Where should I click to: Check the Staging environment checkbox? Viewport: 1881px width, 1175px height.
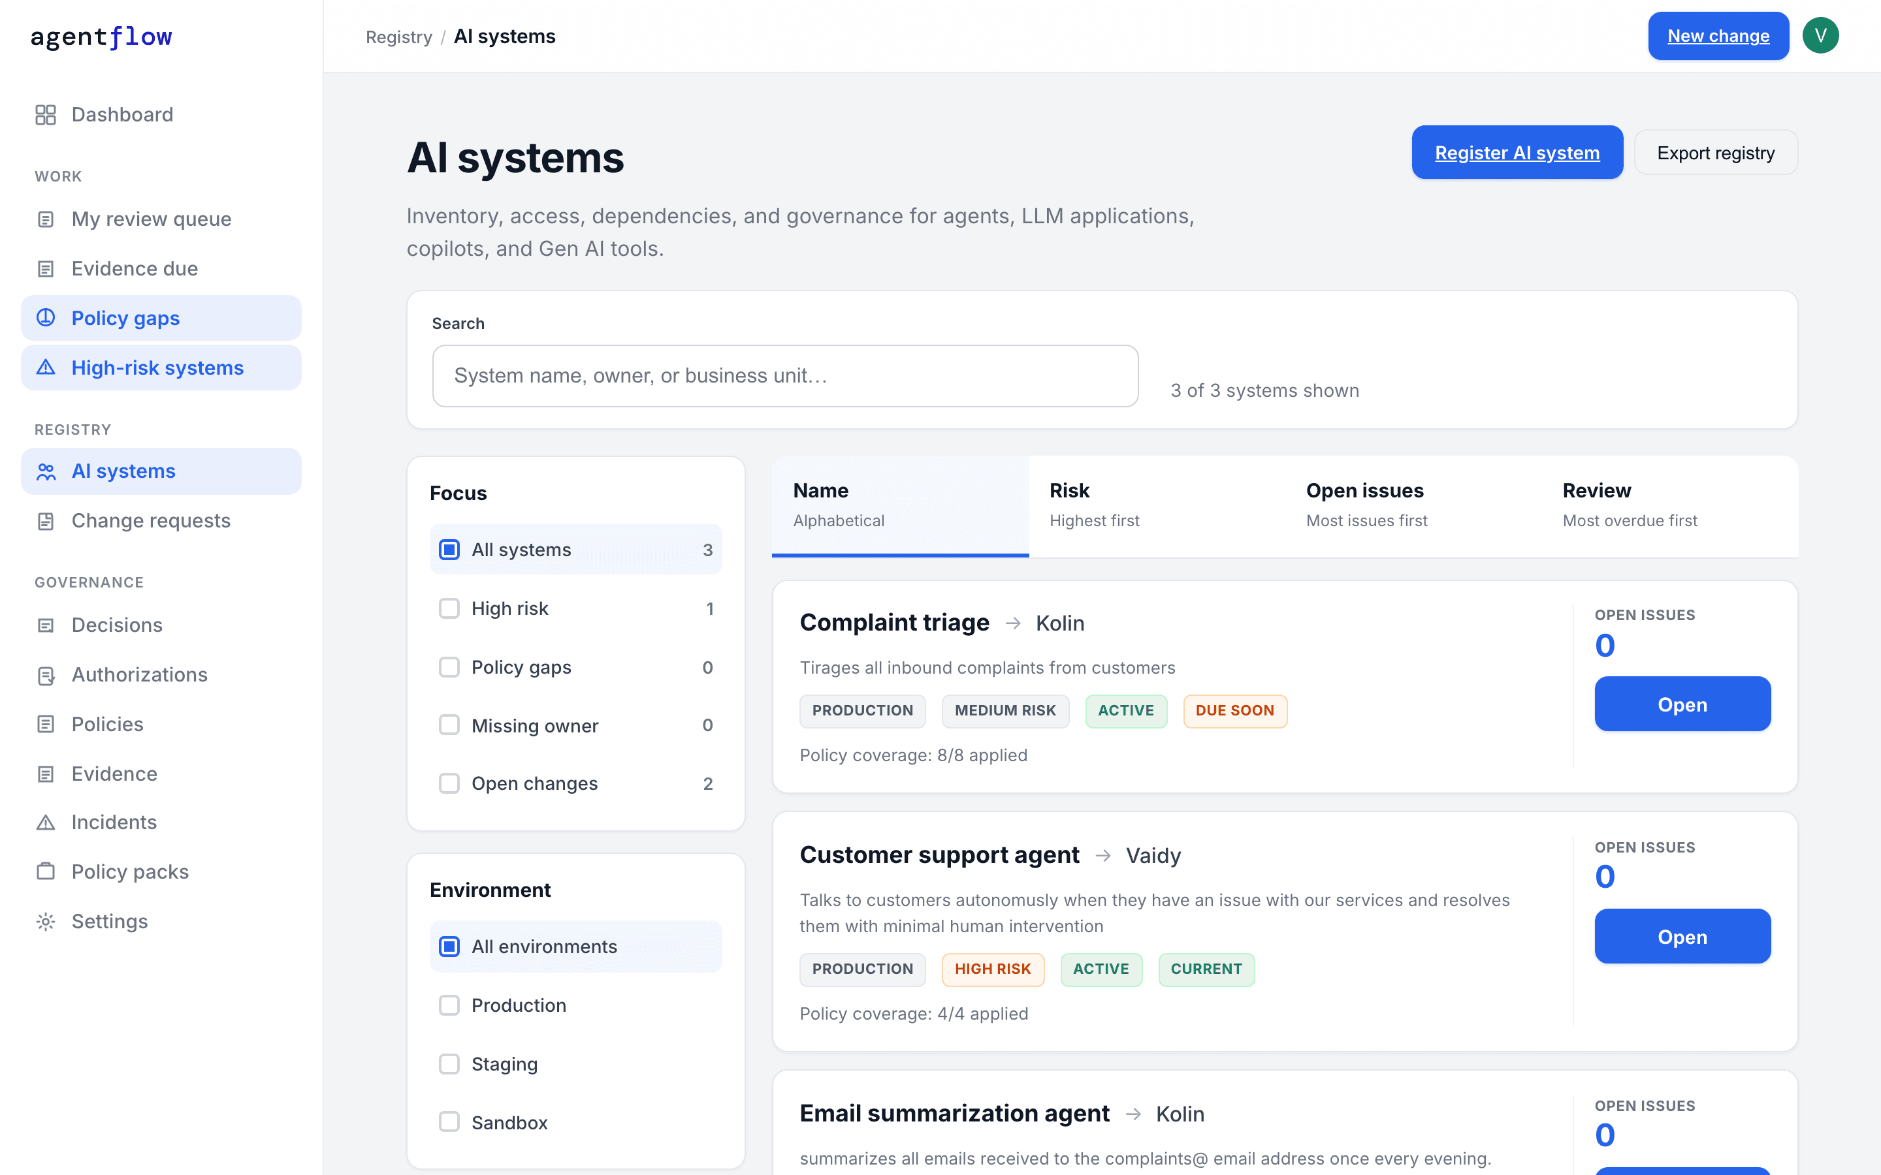point(449,1064)
